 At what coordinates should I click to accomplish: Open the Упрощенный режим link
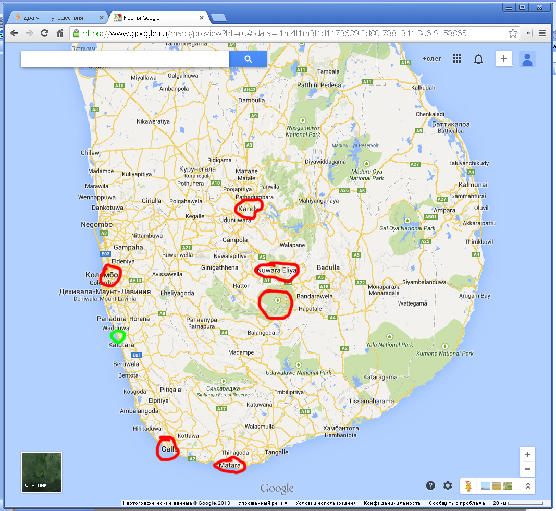tap(263, 503)
